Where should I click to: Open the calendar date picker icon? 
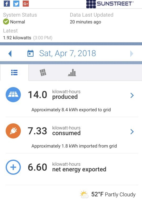click(30, 53)
